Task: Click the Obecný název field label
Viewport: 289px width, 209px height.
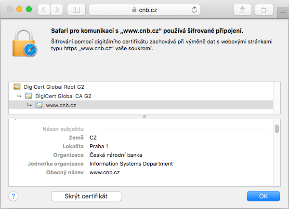Action: pyautogui.click(x=65, y=172)
